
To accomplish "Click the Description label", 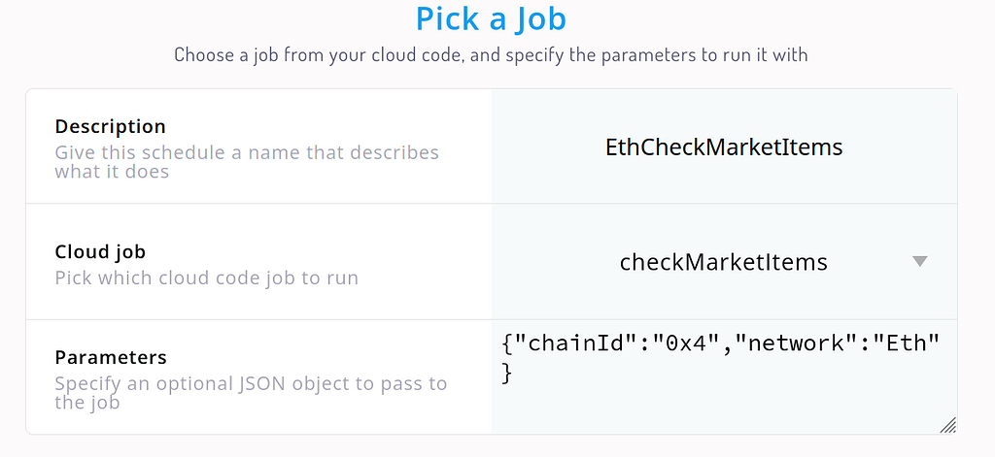I will (x=111, y=126).
